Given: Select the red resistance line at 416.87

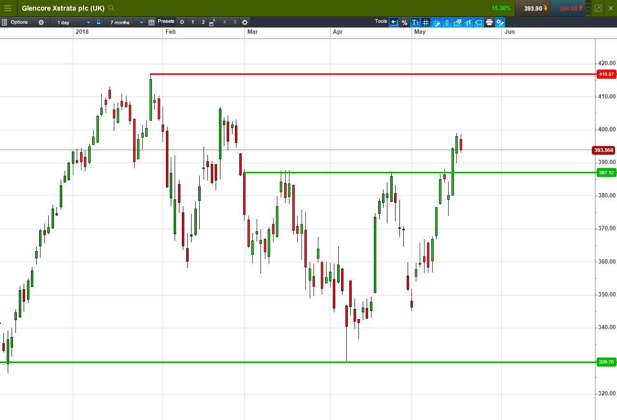Looking at the screenshot, I should coord(372,74).
